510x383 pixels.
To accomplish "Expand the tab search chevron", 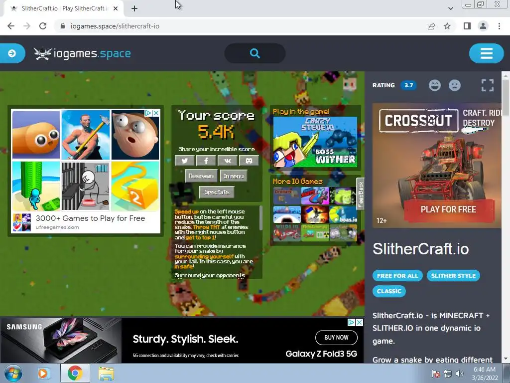I will point(450,8).
